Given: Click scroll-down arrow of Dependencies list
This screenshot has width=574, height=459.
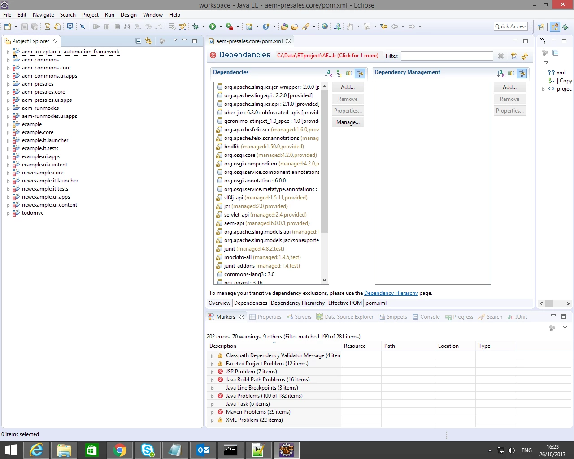Looking at the screenshot, I should (x=325, y=280).
